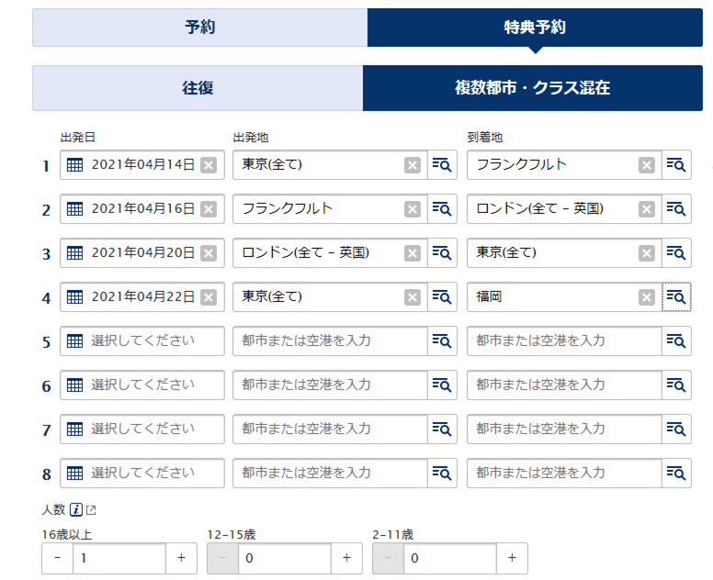The image size is (713, 580).
Task: Increase 16歳以上 passenger count
Action: pos(181,558)
